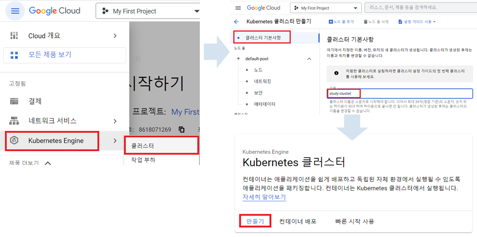Click the Cloud 개요 dashboard icon
477x237 pixels.
(14, 36)
